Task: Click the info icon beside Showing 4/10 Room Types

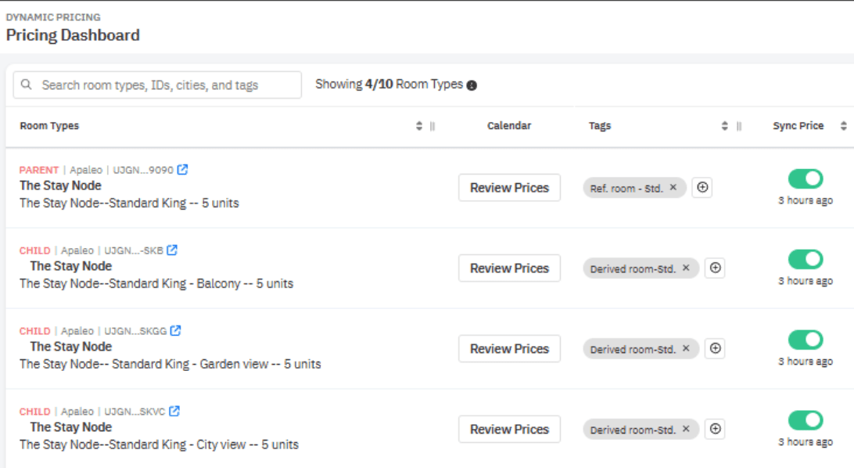Action: (x=473, y=84)
